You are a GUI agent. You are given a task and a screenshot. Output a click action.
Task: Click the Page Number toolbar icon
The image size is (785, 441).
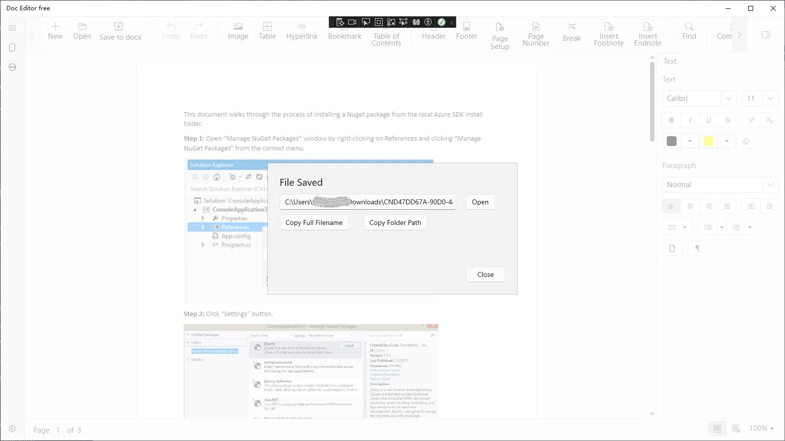[x=536, y=34]
